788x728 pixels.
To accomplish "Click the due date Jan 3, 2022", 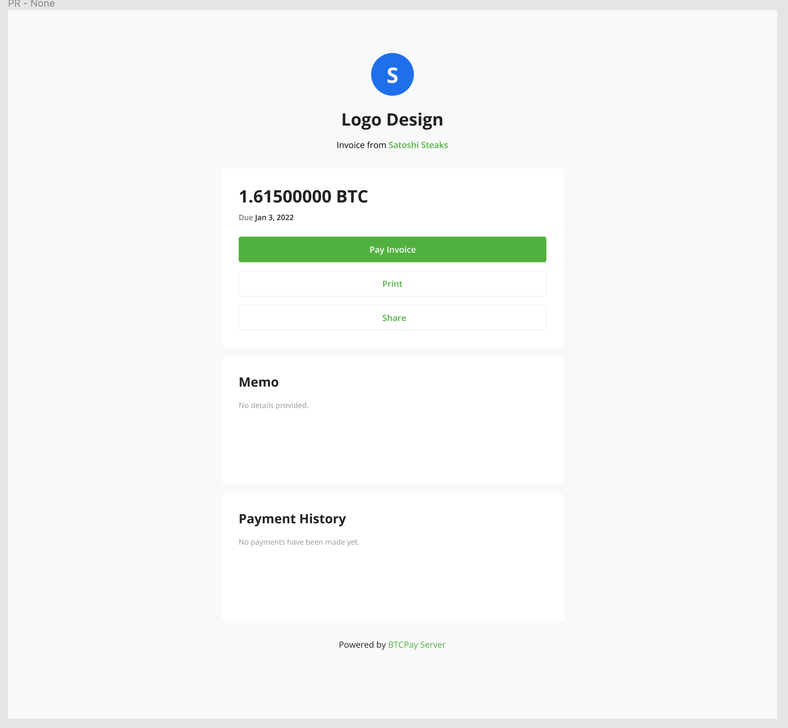I will pyautogui.click(x=274, y=217).
